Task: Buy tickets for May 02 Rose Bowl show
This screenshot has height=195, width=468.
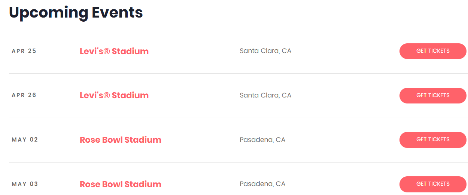Action: point(433,140)
